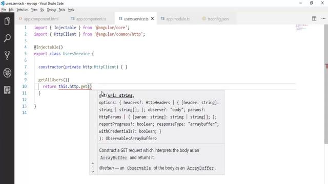Click 'HttpClient' type in the constructor

[x=105, y=67]
